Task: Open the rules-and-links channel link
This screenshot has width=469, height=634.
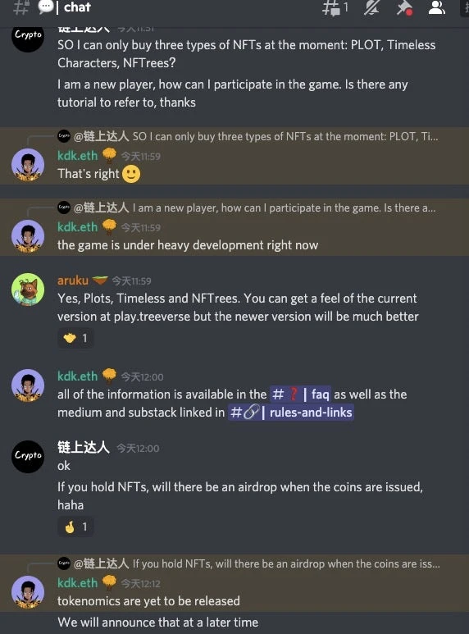Action: (291, 413)
